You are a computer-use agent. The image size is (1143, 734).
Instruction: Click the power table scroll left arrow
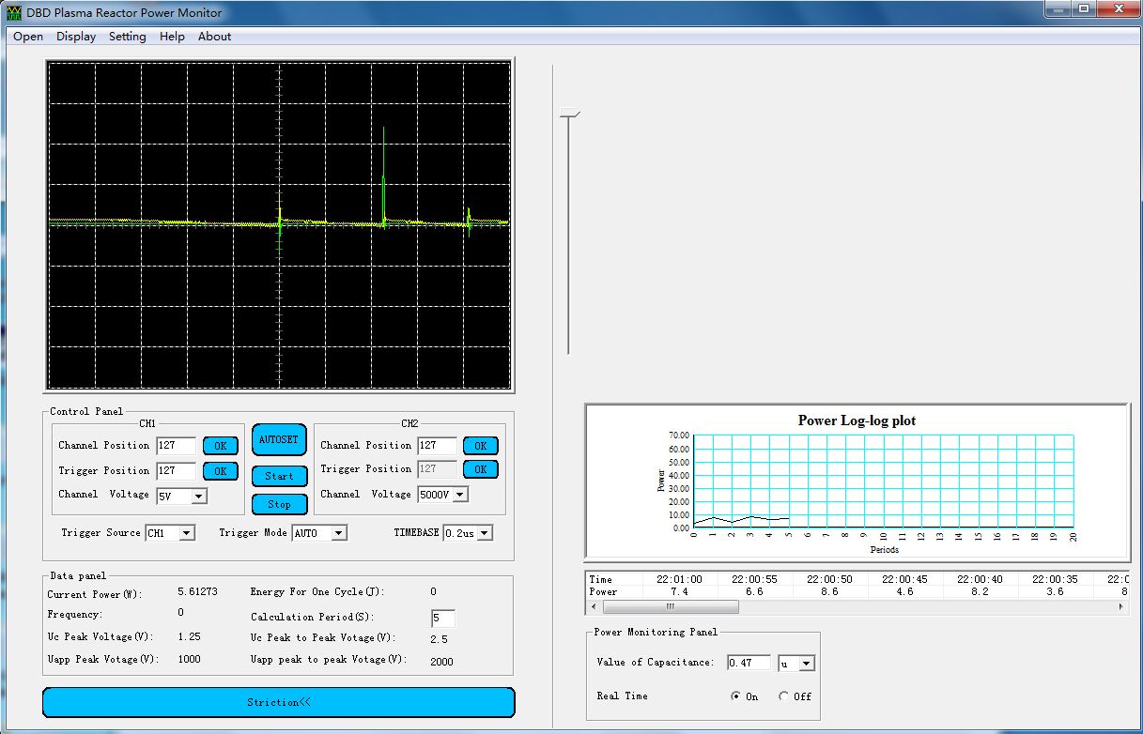(x=593, y=607)
